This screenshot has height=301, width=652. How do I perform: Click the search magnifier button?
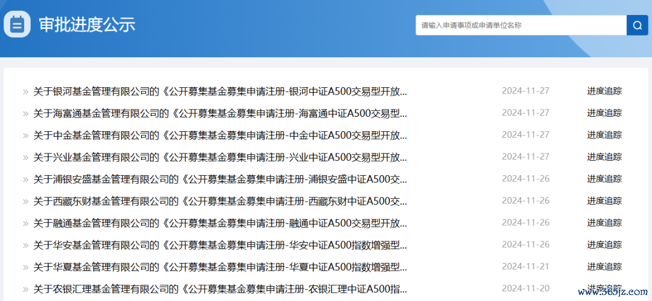(637, 25)
